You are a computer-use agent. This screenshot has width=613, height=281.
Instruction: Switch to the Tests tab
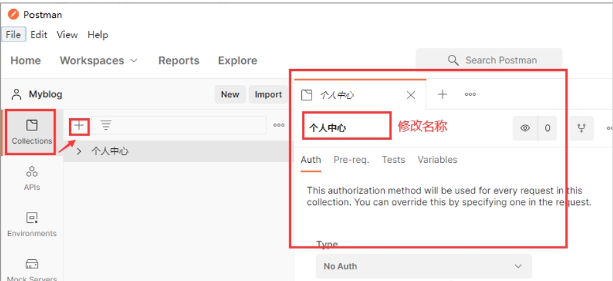tap(394, 160)
